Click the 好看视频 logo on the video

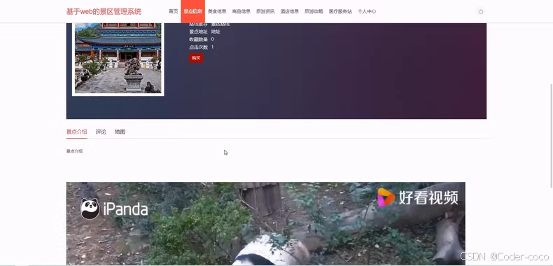418,197
